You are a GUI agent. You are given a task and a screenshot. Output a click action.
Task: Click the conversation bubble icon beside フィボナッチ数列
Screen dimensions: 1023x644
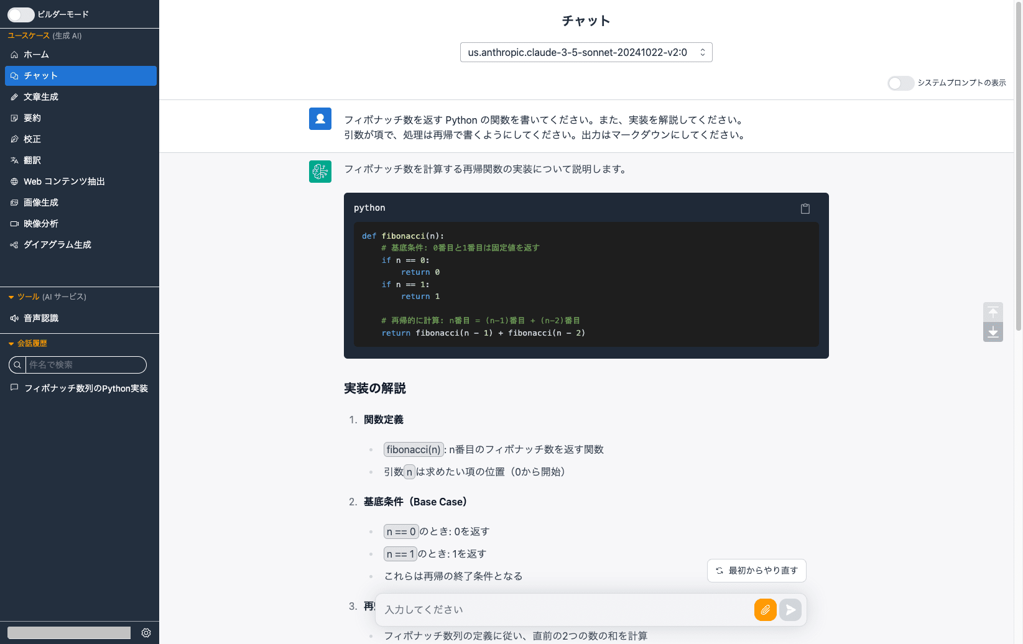coord(14,387)
